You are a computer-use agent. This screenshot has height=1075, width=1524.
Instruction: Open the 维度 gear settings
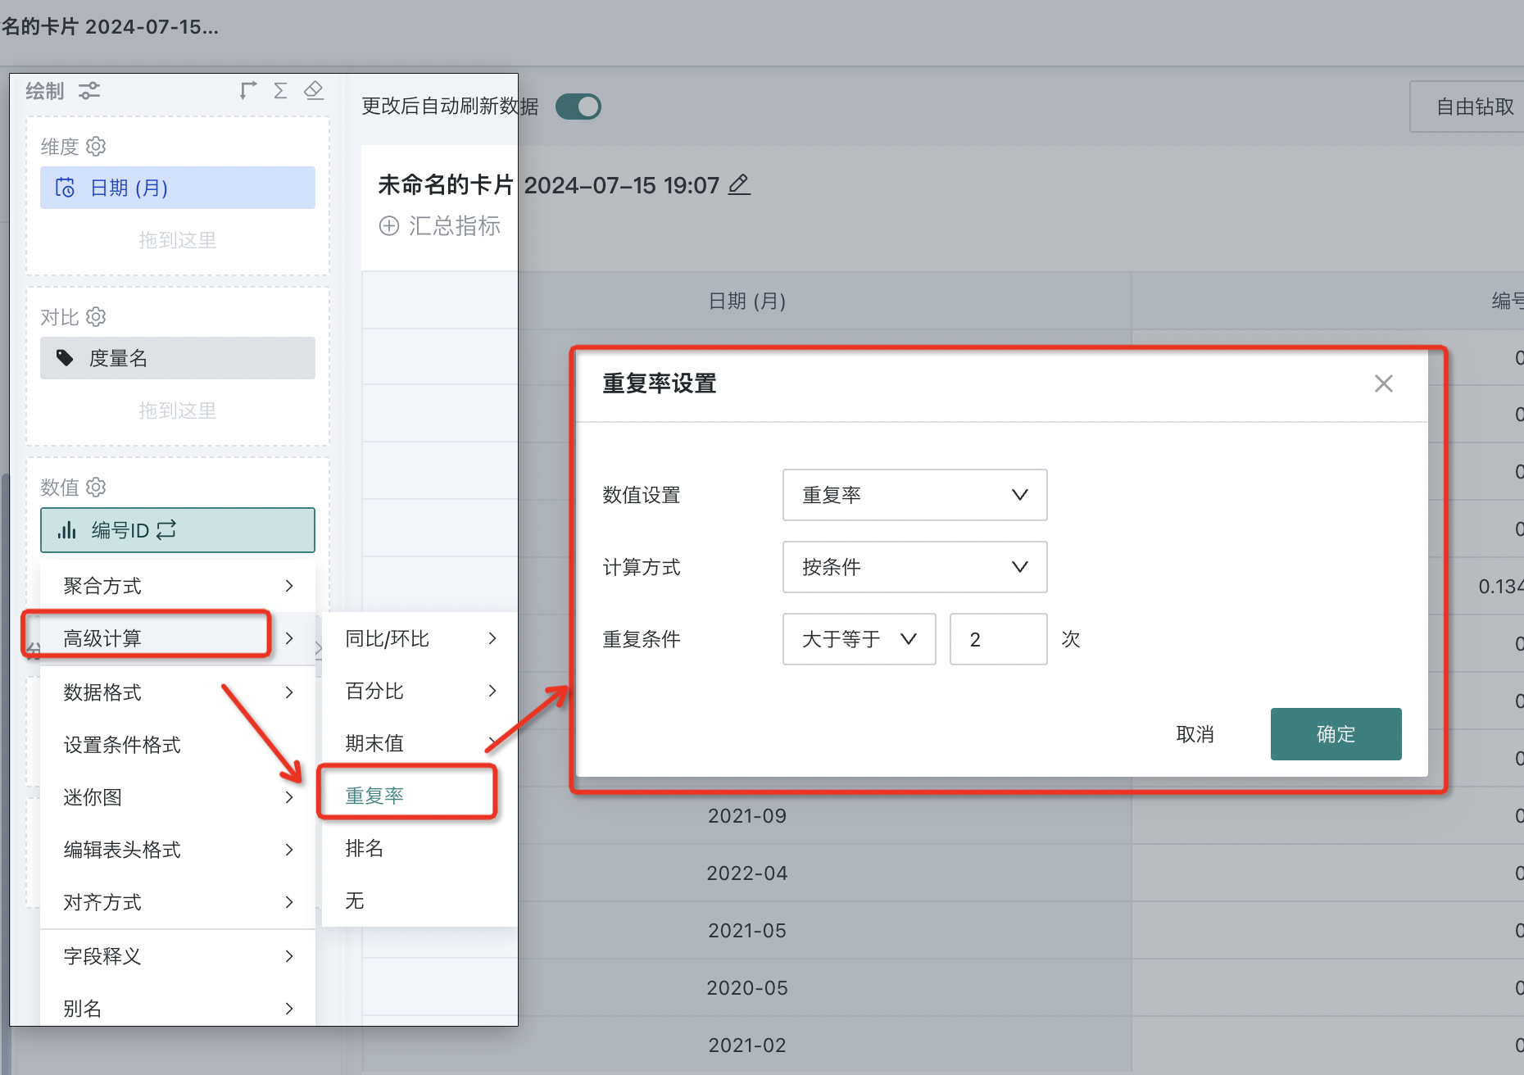[96, 147]
